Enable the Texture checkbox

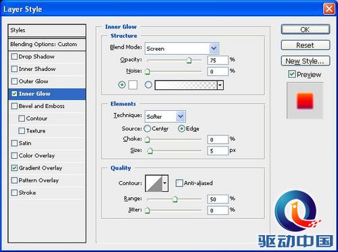click(22, 131)
